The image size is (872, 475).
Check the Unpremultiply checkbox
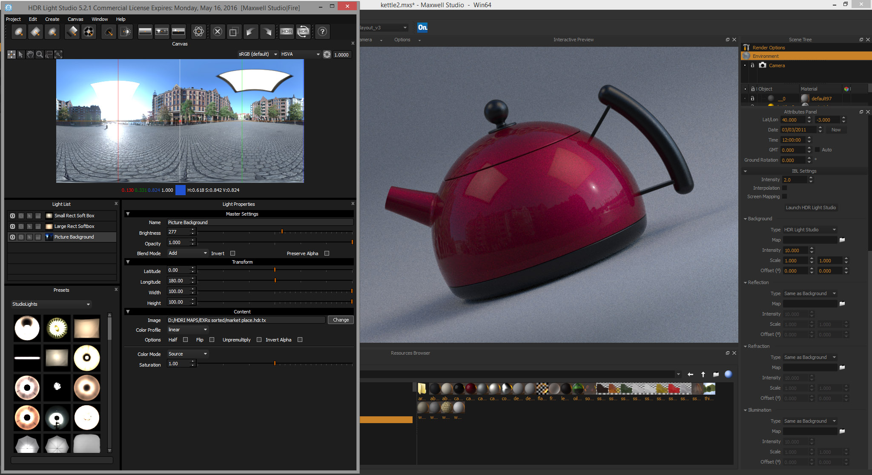[259, 340]
